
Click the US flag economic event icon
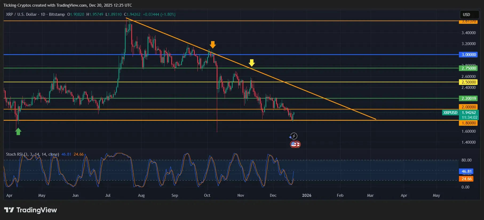[x=295, y=144]
